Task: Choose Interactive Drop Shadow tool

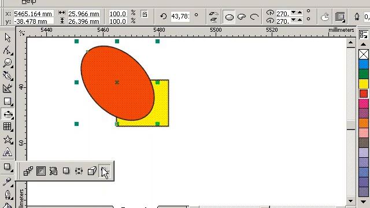Action: [x=66, y=171]
